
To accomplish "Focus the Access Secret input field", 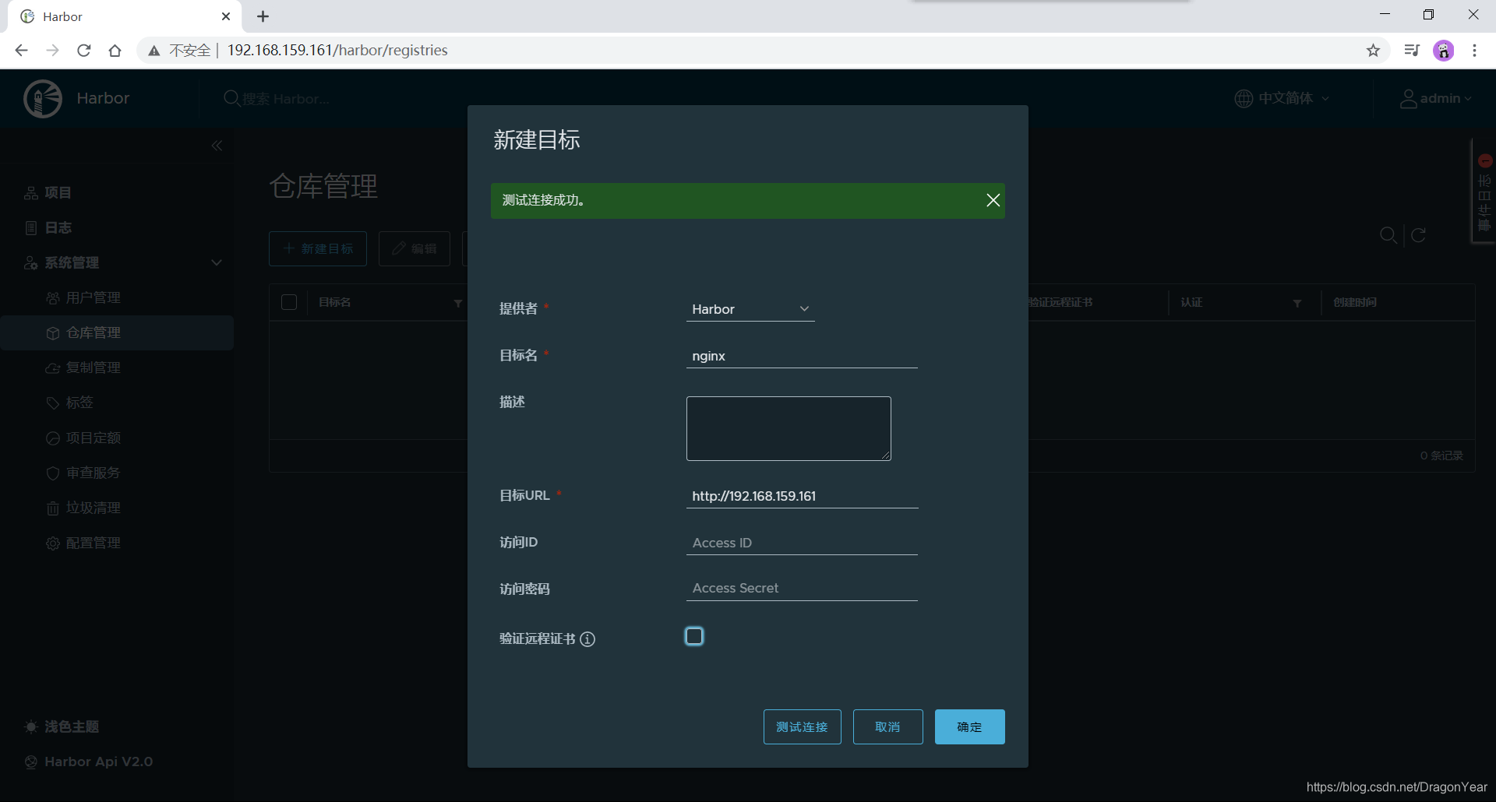I will [802, 588].
